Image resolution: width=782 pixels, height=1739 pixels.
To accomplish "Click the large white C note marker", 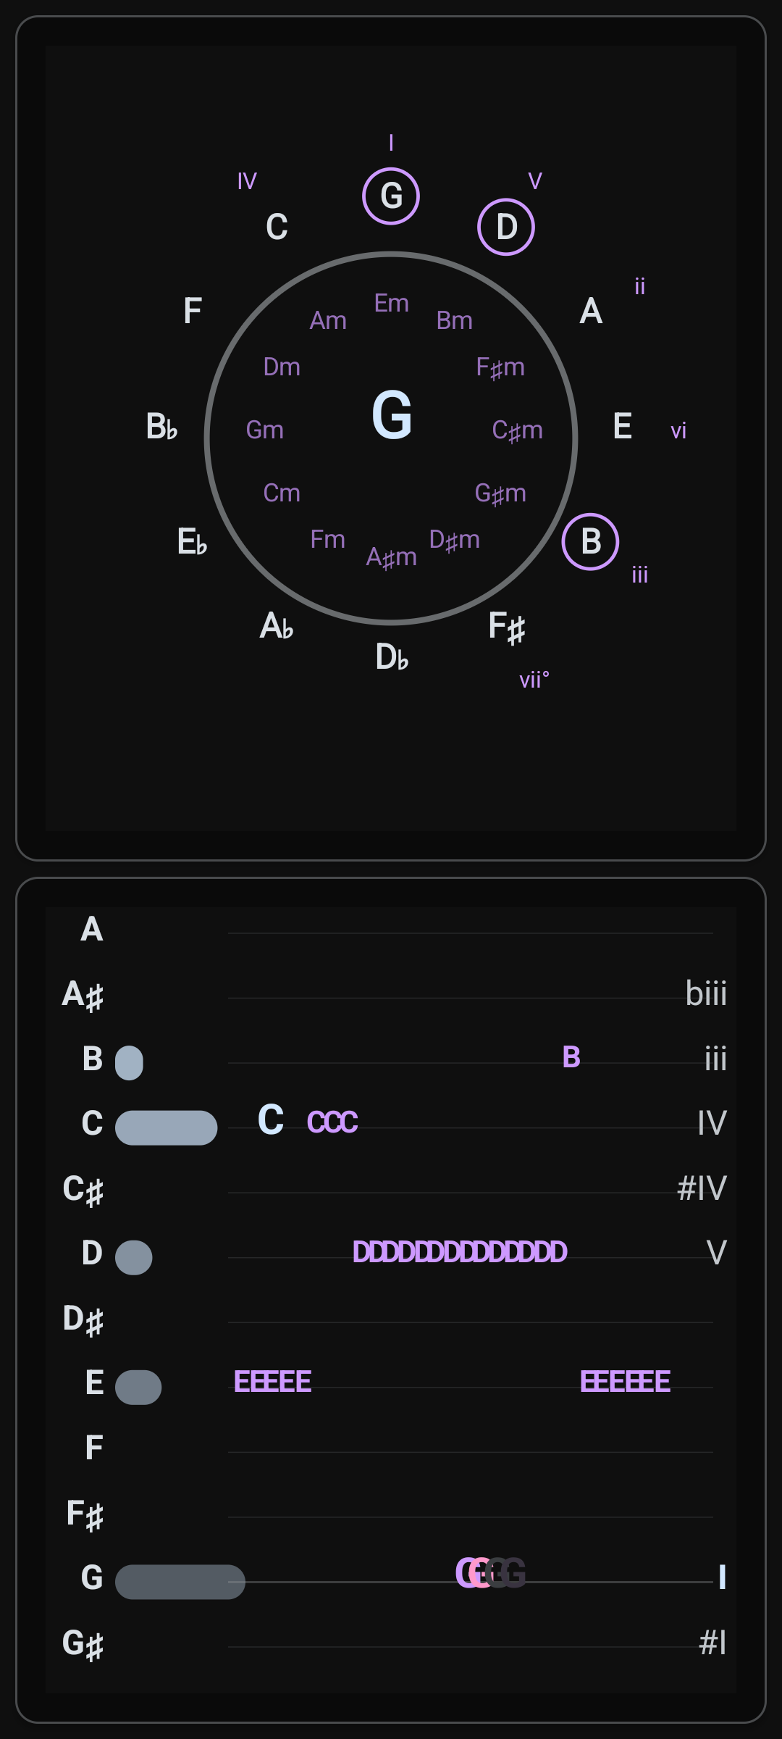I will click(x=271, y=1119).
